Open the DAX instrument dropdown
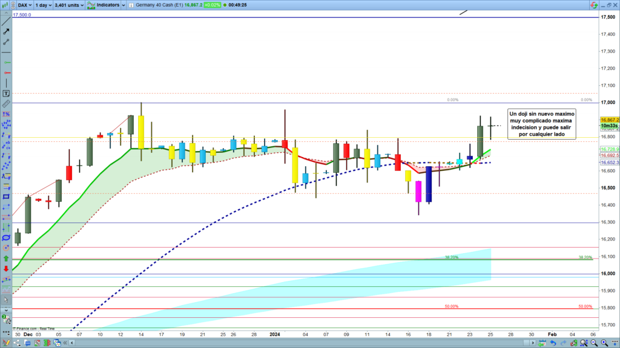The width and height of the screenshot is (620, 348). pos(24,4)
